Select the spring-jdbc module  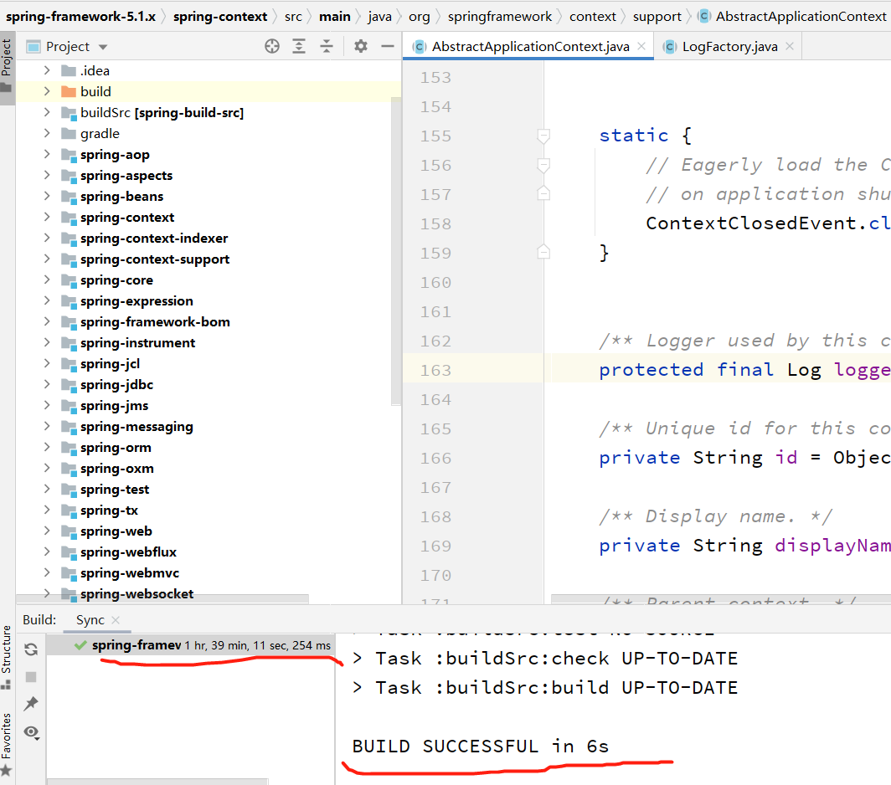coord(116,384)
